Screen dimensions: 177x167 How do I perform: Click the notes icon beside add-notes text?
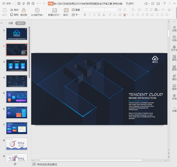(34, 164)
